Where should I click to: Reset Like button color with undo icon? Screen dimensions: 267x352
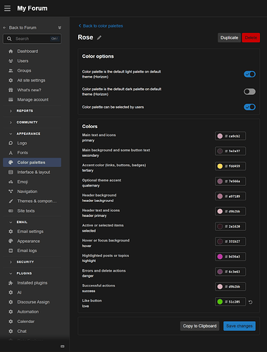251,302
